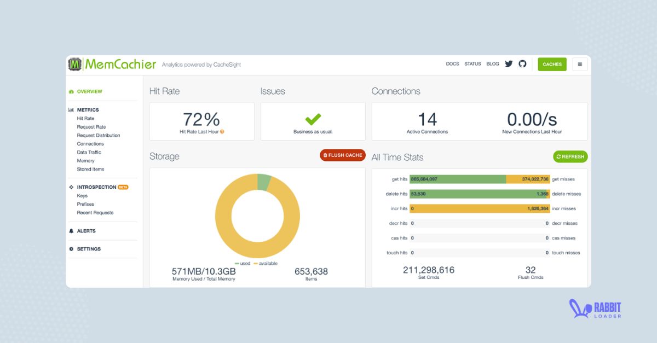657x343 pixels.
Task: Open the hamburger menu in top right
Action: point(580,64)
